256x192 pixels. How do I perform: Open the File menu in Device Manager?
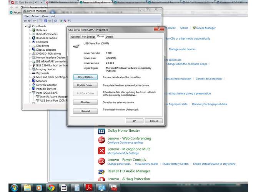[27, 16]
